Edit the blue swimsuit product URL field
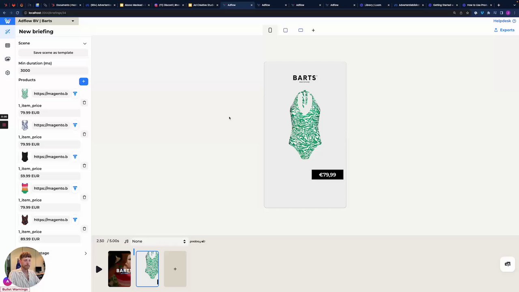Viewport: 519px width, 292px height. (x=51, y=125)
